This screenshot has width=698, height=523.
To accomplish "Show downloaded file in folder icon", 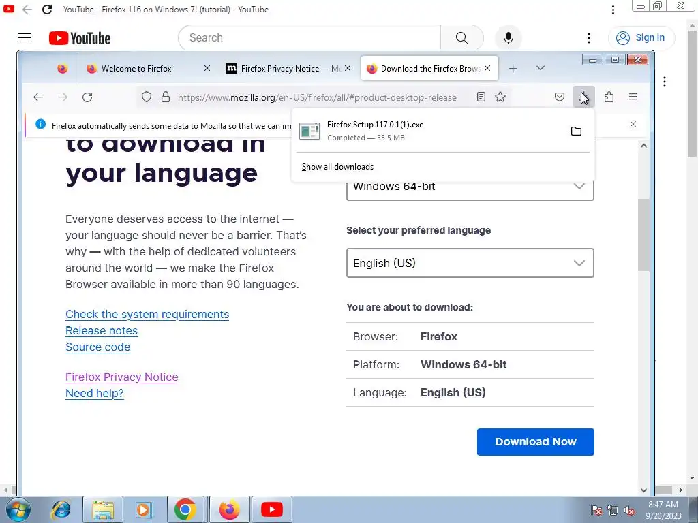I will [x=576, y=131].
